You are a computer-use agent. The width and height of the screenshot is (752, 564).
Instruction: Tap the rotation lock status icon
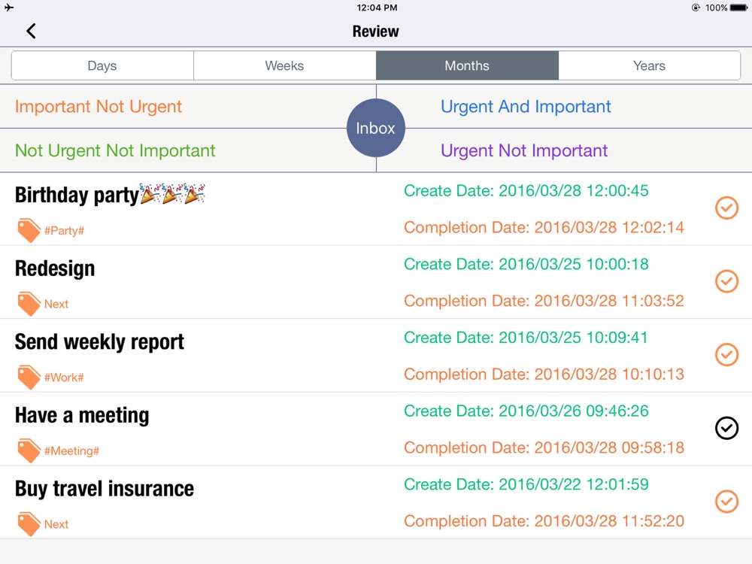[696, 8]
